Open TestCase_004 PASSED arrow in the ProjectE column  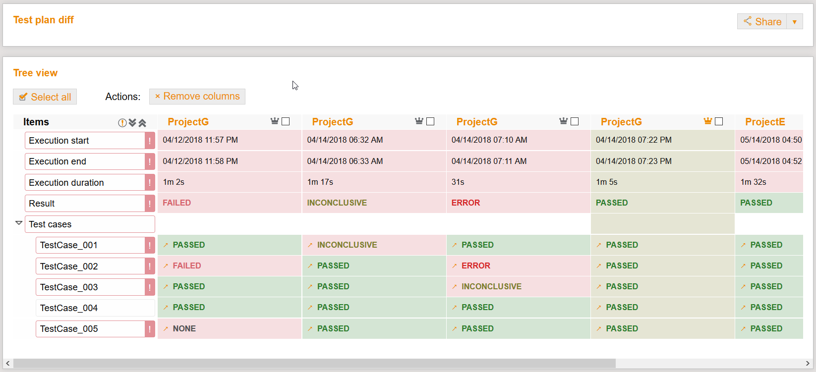point(743,308)
